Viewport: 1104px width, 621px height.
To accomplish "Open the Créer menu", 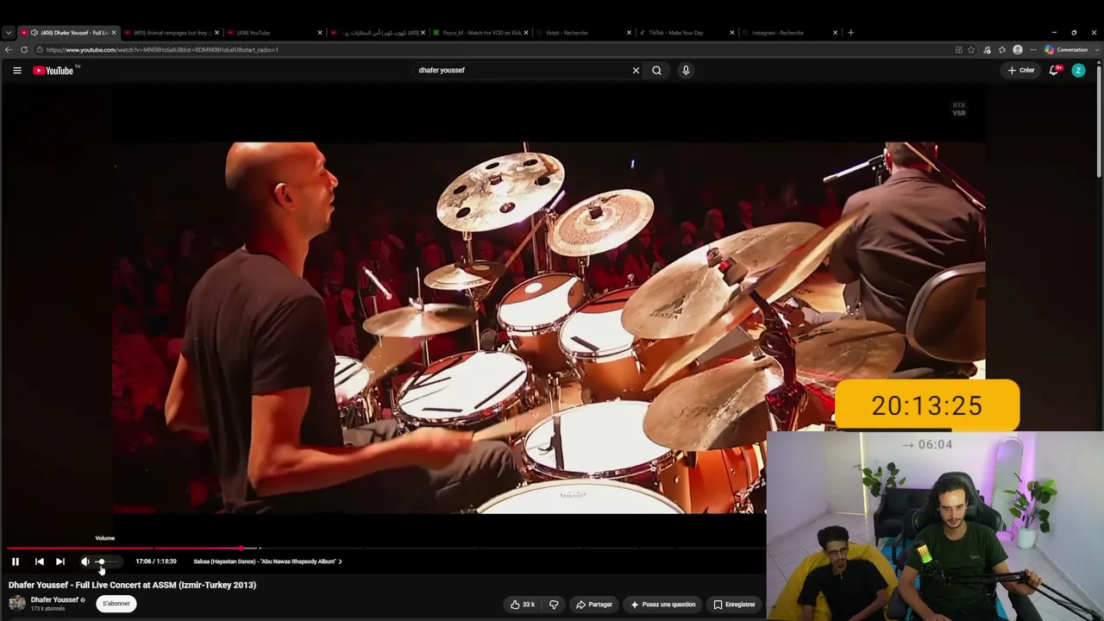I will [x=1021, y=71].
